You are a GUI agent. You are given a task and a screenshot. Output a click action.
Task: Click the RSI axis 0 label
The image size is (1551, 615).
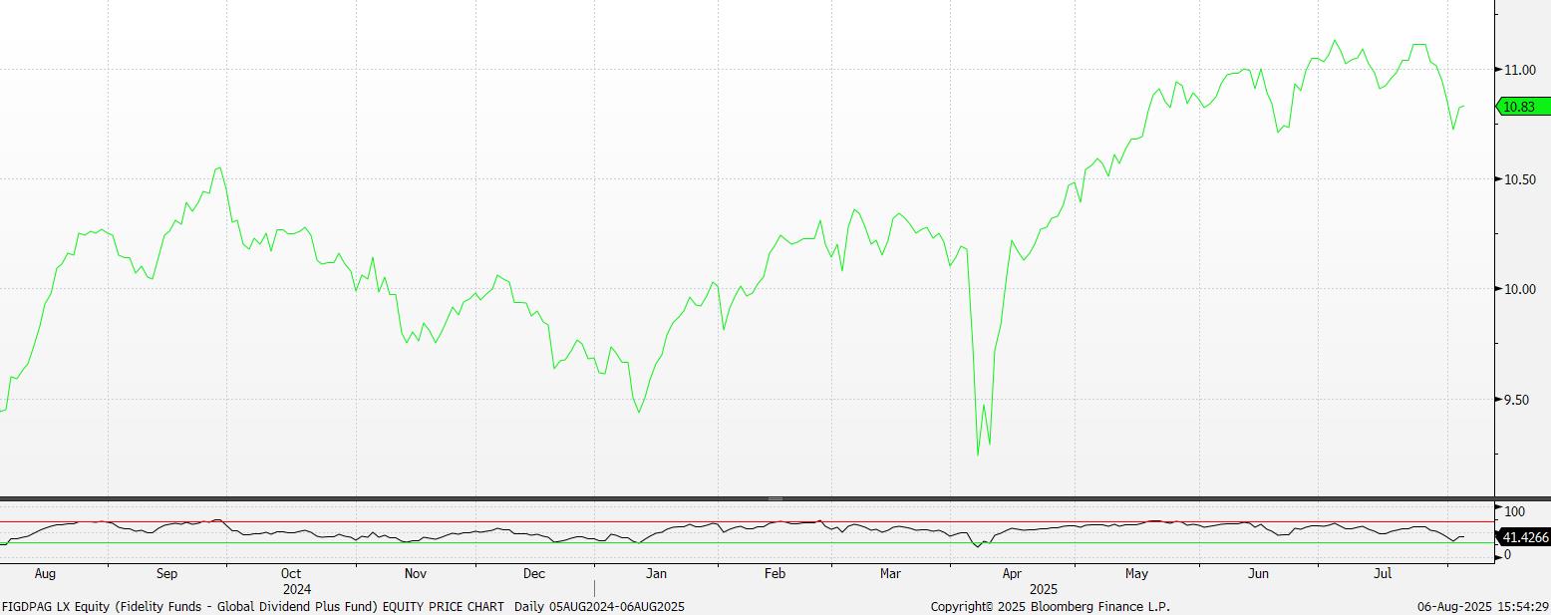tap(1507, 555)
